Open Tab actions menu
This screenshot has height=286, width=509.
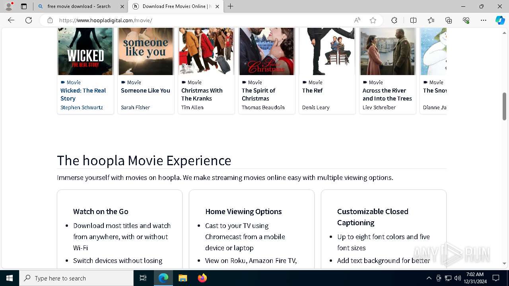click(x=24, y=6)
